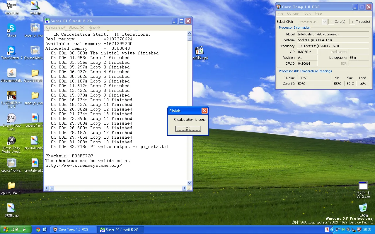The height and width of the screenshot is (234, 375).
Task: Open the Calculate menu in Super PI
Action: [x=55, y=27]
